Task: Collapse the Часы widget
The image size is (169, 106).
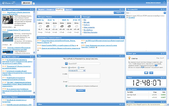Action: click(127, 78)
